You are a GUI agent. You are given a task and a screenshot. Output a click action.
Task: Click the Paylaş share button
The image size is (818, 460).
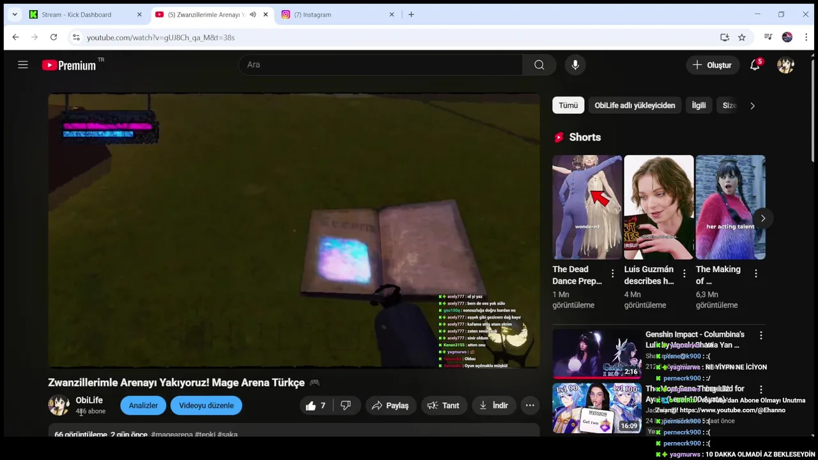(390, 406)
